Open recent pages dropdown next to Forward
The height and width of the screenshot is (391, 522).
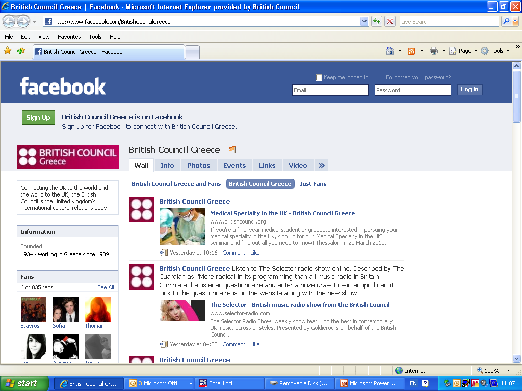(x=34, y=22)
